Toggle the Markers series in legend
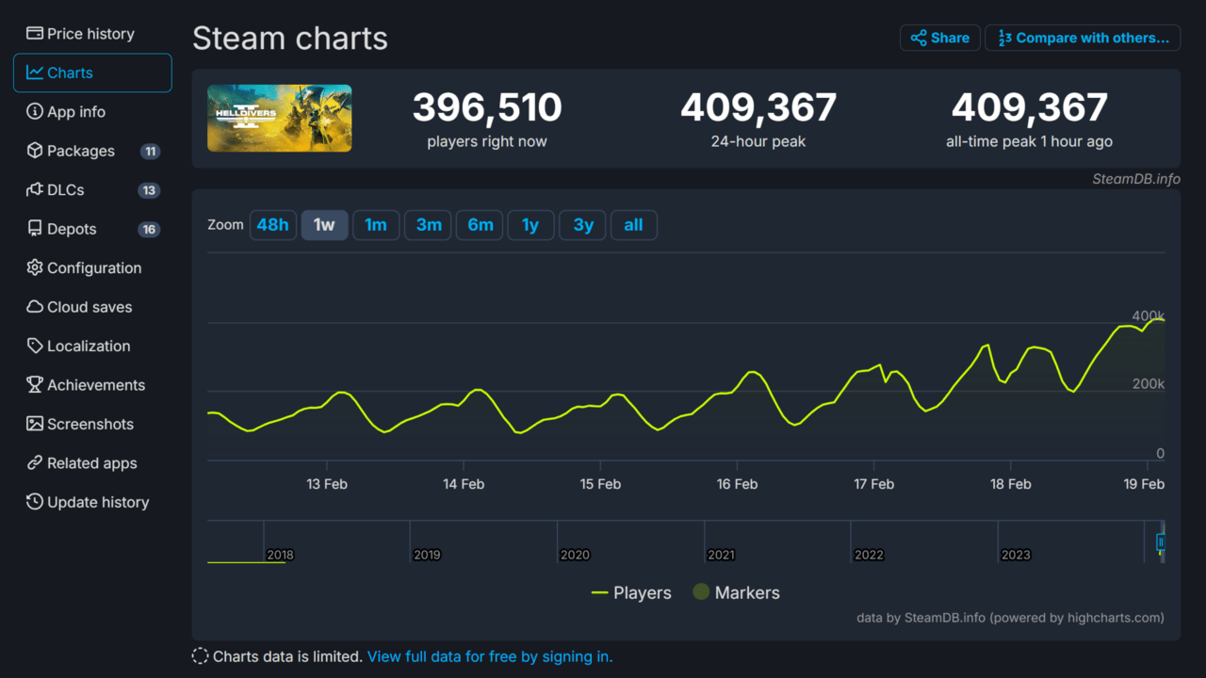The image size is (1206, 678). [x=736, y=593]
